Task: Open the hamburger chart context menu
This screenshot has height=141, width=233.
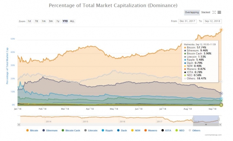Action: tap(219, 12)
